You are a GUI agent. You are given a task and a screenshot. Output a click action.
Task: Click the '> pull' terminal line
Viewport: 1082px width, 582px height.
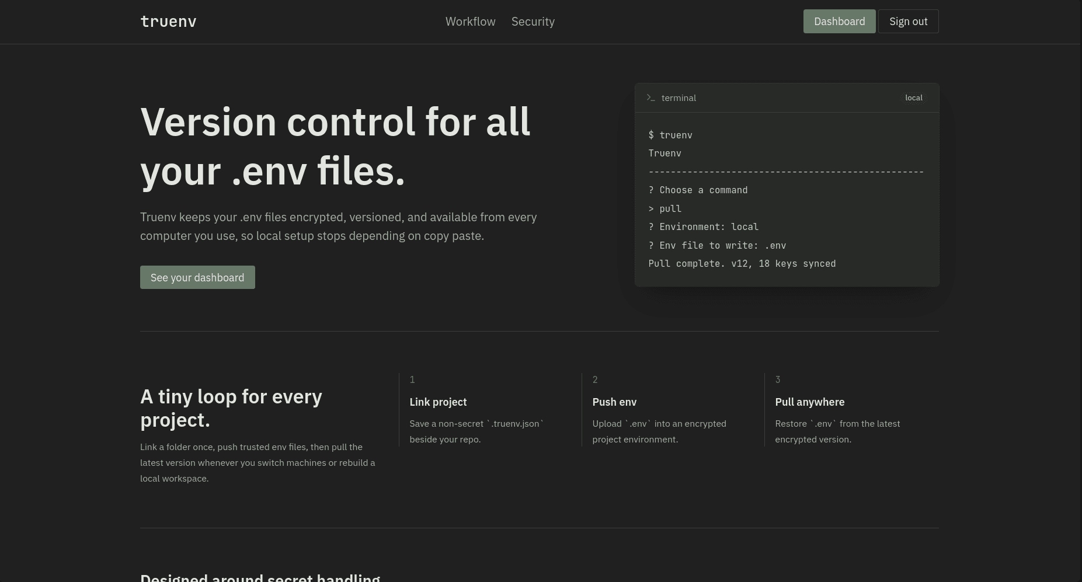click(x=665, y=208)
